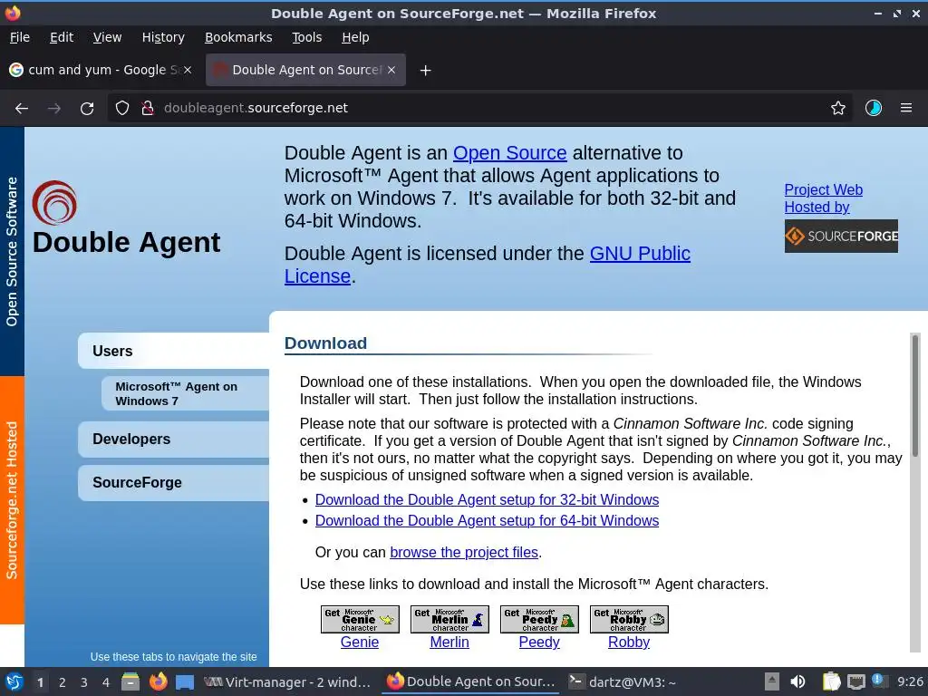Reload the current page

click(x=87, y=109)
